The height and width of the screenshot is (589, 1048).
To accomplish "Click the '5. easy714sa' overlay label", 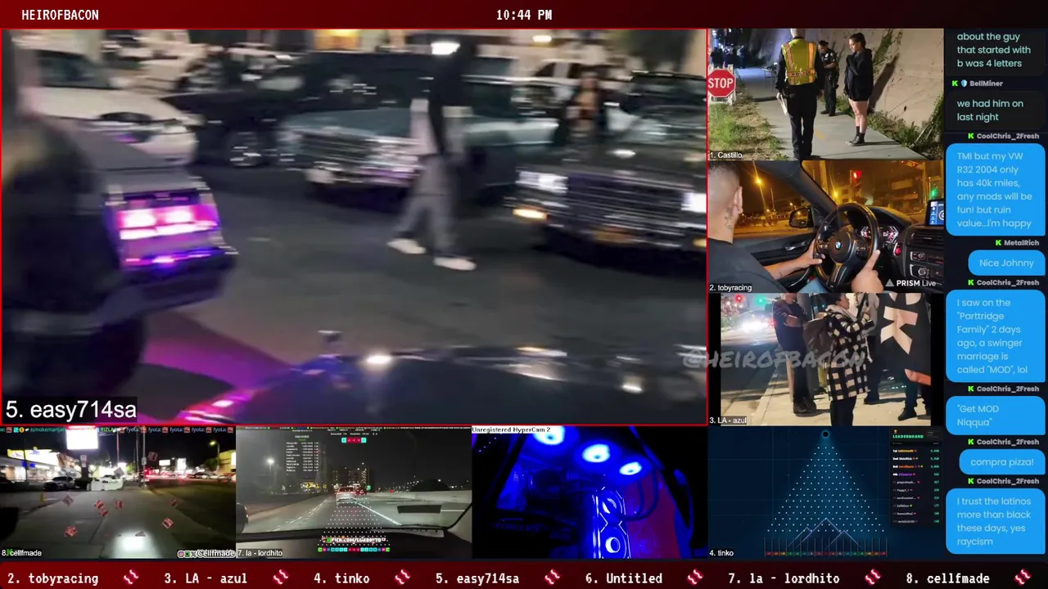I will (70, 409).
